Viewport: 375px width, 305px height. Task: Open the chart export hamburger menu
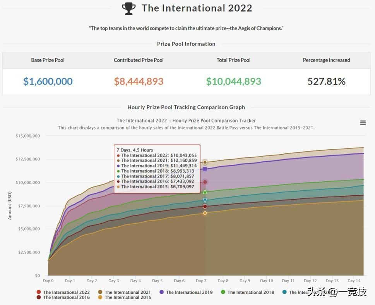click(x=363, y=122)
